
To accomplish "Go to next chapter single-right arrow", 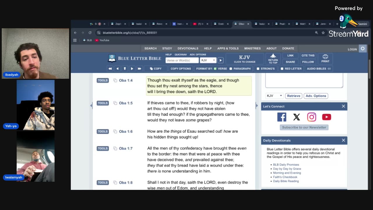I will click(x=132, y=69).
